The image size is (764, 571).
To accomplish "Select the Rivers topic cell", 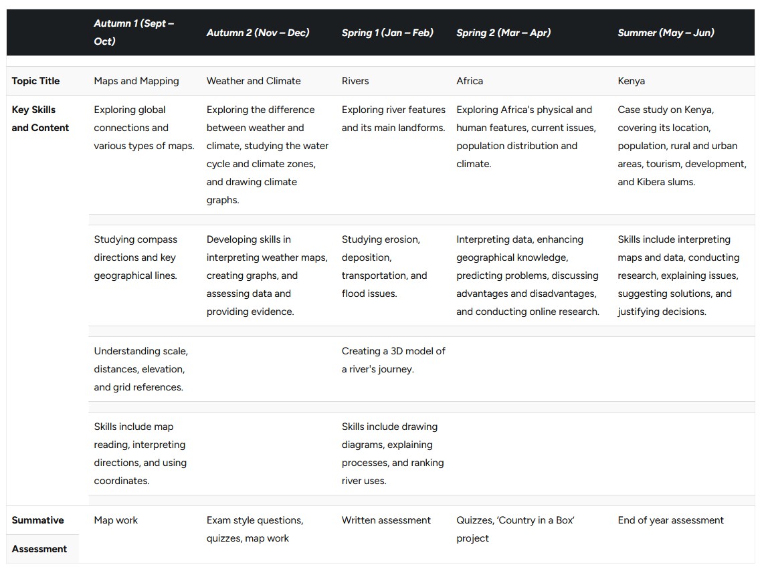I will (x=355, y=81).
